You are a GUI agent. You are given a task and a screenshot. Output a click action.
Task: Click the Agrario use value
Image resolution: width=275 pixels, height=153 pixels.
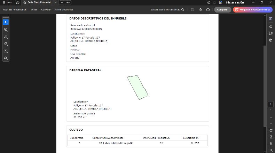point(75,58)
